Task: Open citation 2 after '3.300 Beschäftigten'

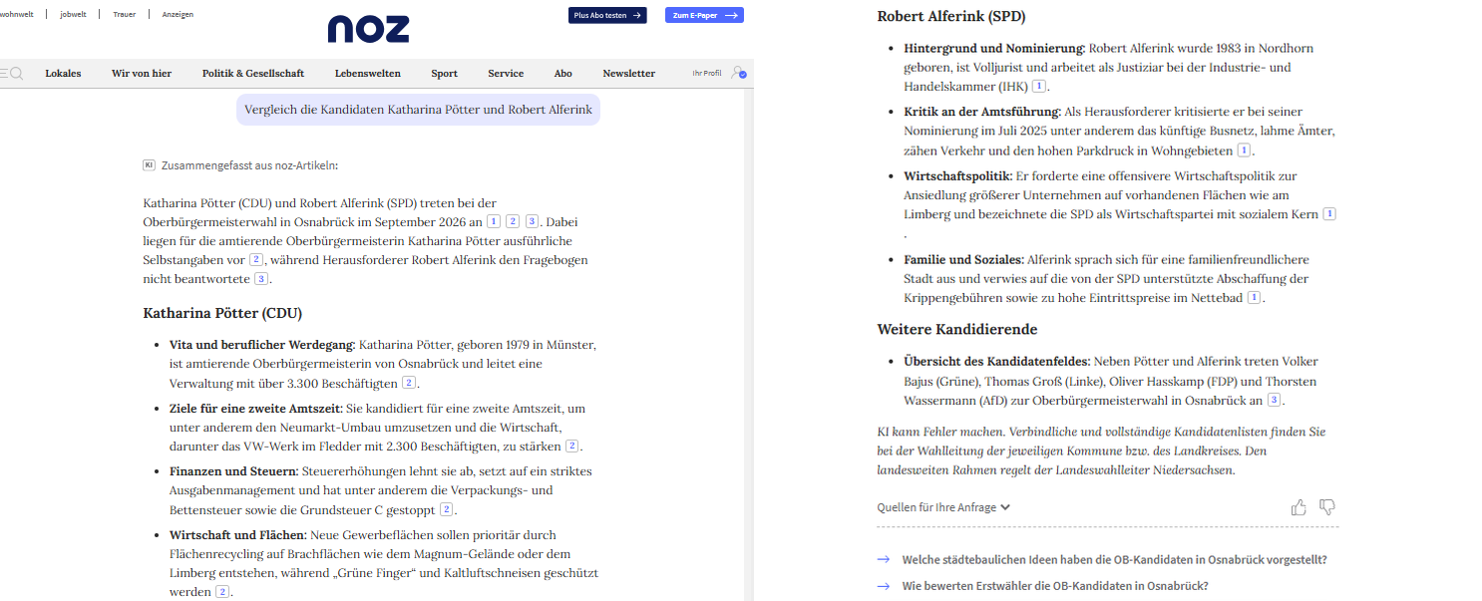Action: pos(409,384)
